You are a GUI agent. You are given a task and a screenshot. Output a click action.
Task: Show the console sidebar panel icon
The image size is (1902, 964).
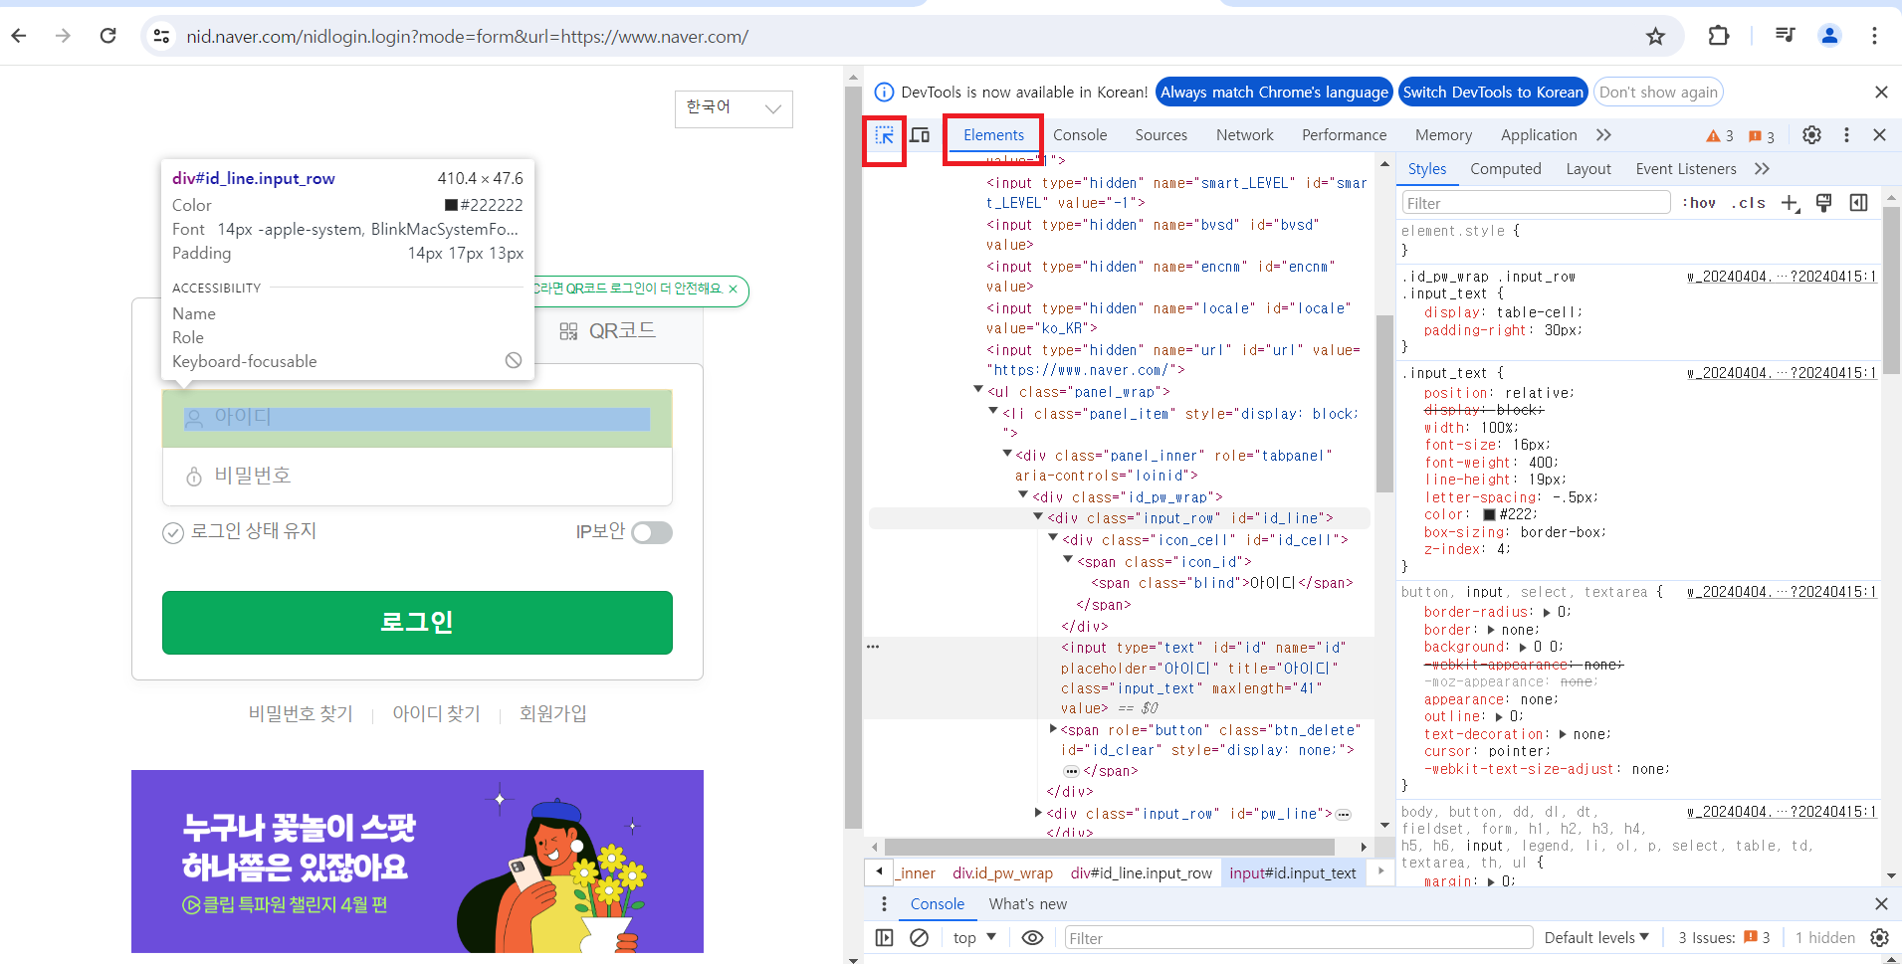(884, 937)
